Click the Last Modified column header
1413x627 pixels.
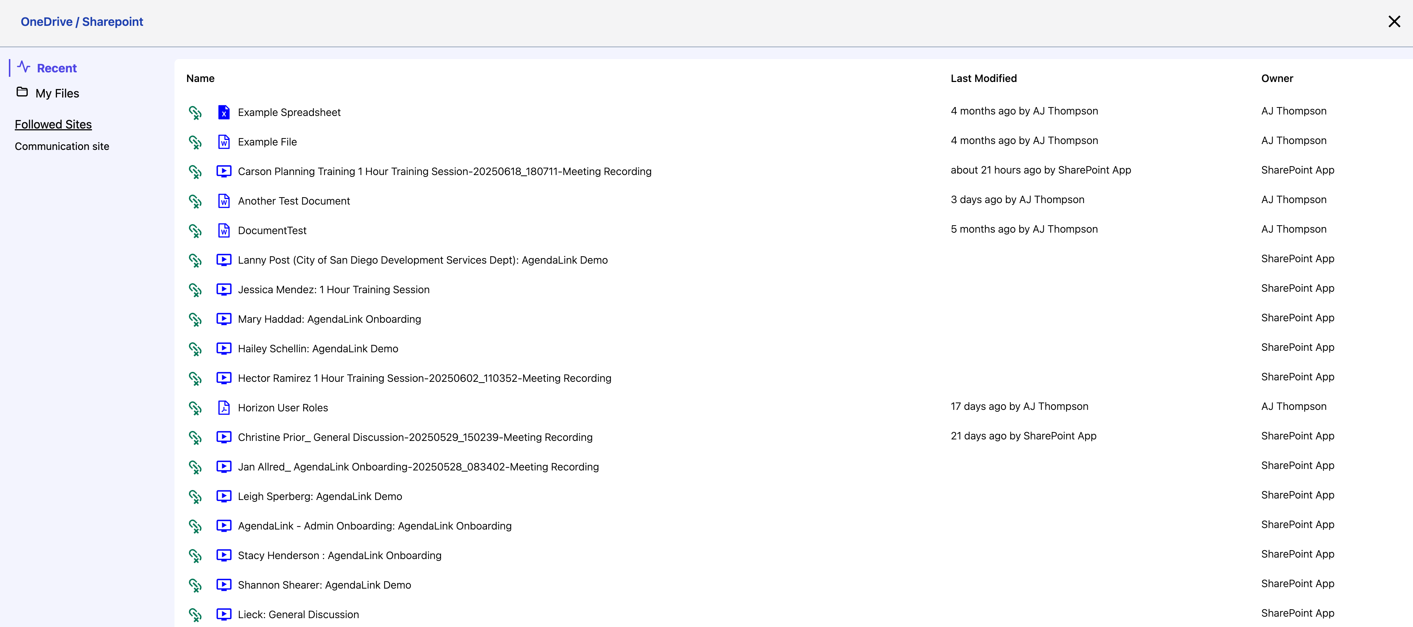point(983,78)
